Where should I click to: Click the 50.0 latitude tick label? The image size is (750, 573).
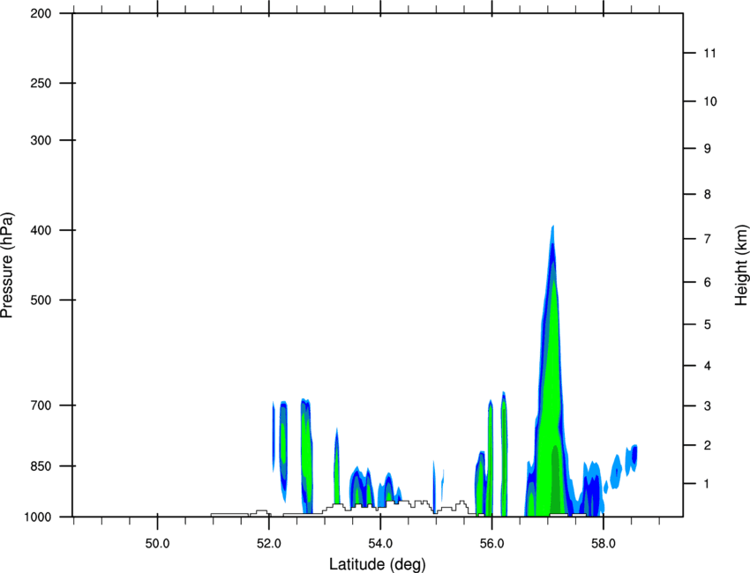[x=157, y=544]
